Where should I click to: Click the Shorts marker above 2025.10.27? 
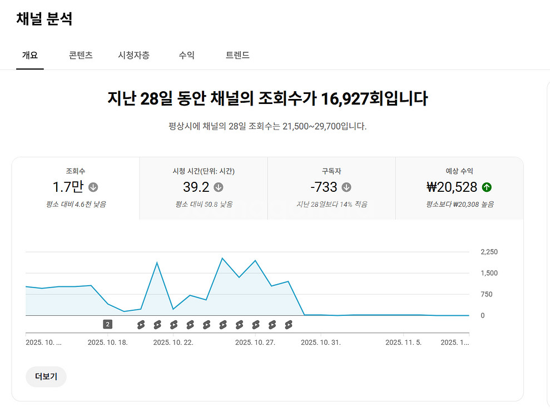pyautogui.click(x=255, y=324)
